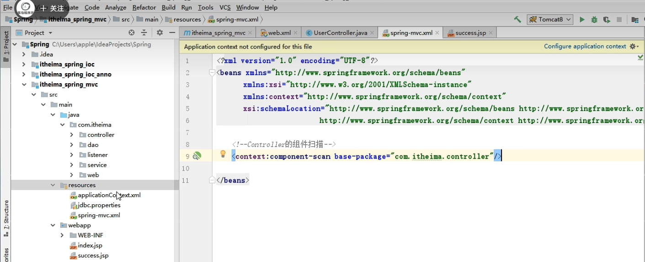
Task: Click 'itheima_spring_mvc' breadcrumb in navigation bar
Action: coord(73,20)
